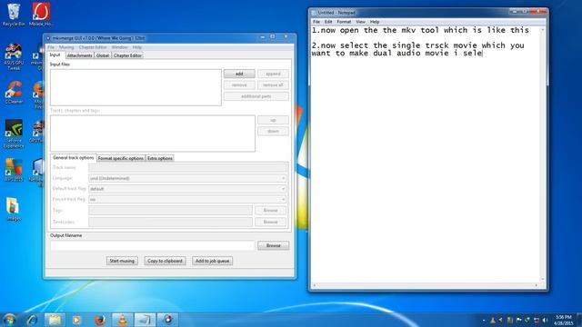582x327 pixels.
Task: Switch to the Input tab in mkvmerge
Action: point(55,54)
